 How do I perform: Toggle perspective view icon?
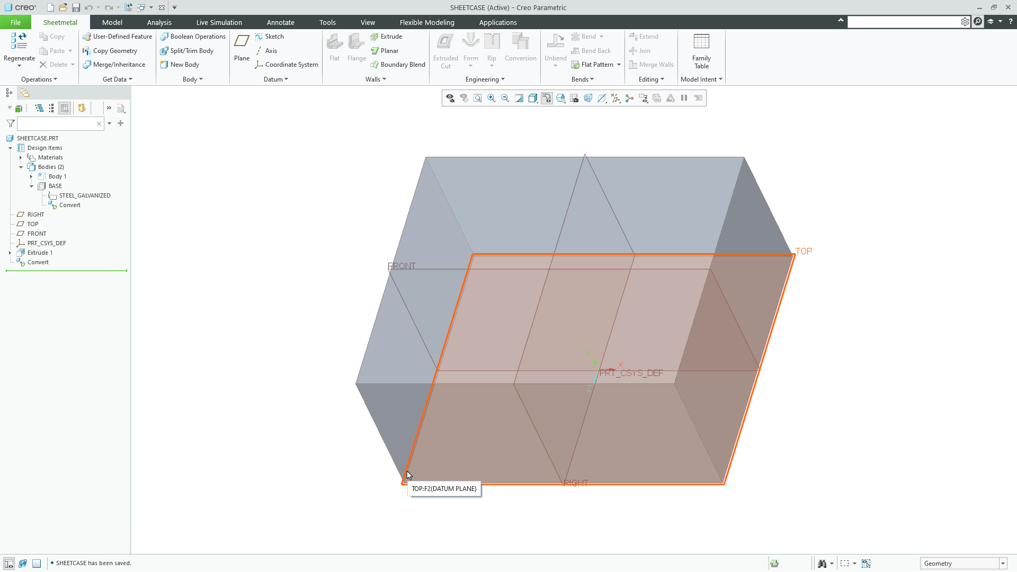tap(588, 98)
